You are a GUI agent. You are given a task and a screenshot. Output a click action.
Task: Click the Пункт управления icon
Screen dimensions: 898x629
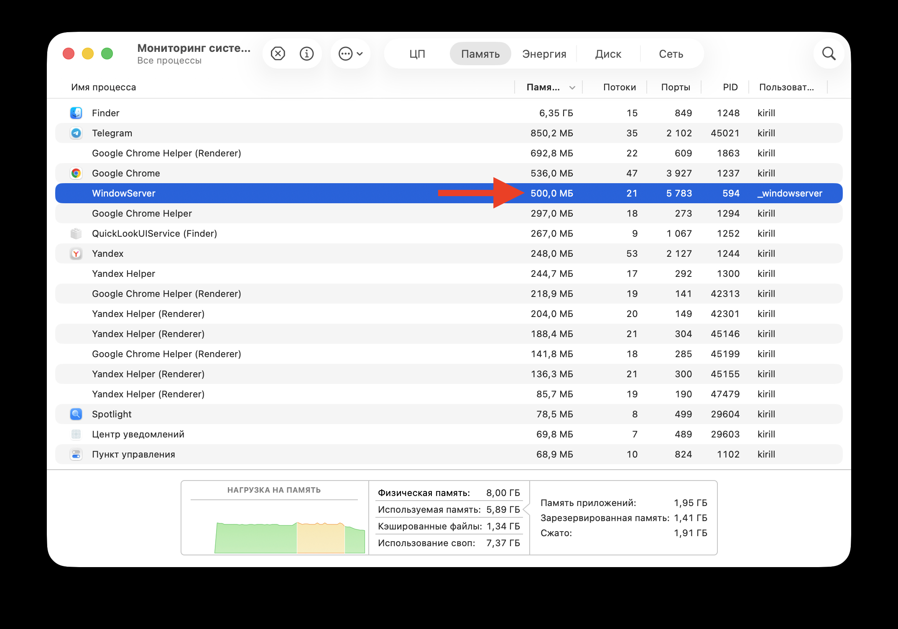76,454
